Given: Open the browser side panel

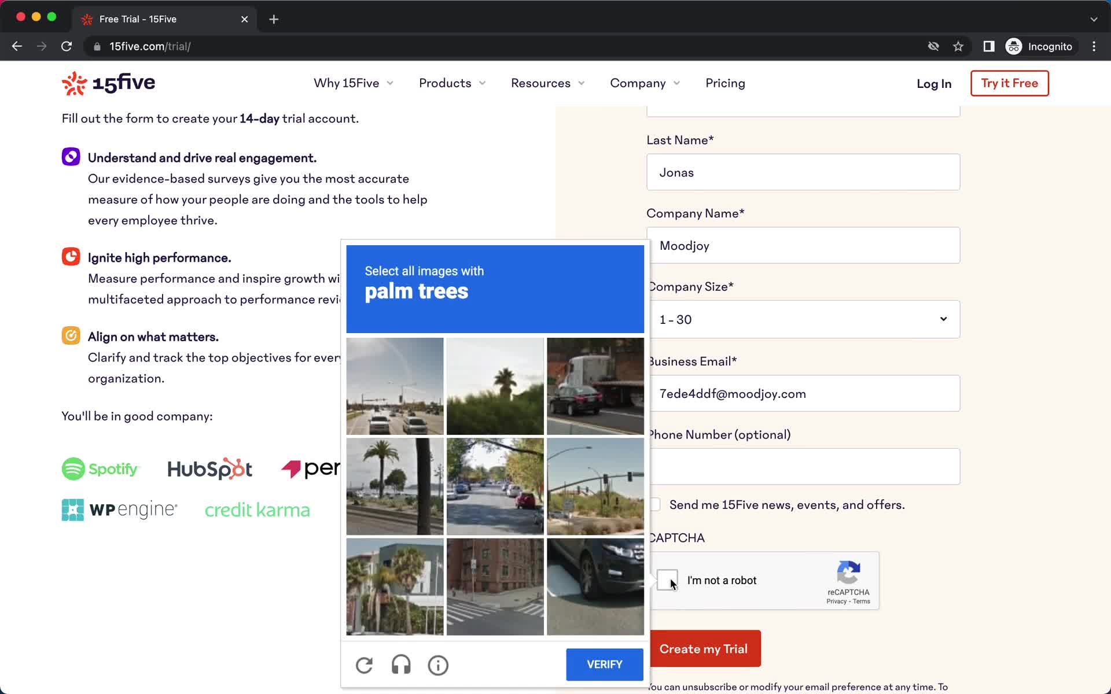Looking at the screenshot, I should [x=989, y=46].
